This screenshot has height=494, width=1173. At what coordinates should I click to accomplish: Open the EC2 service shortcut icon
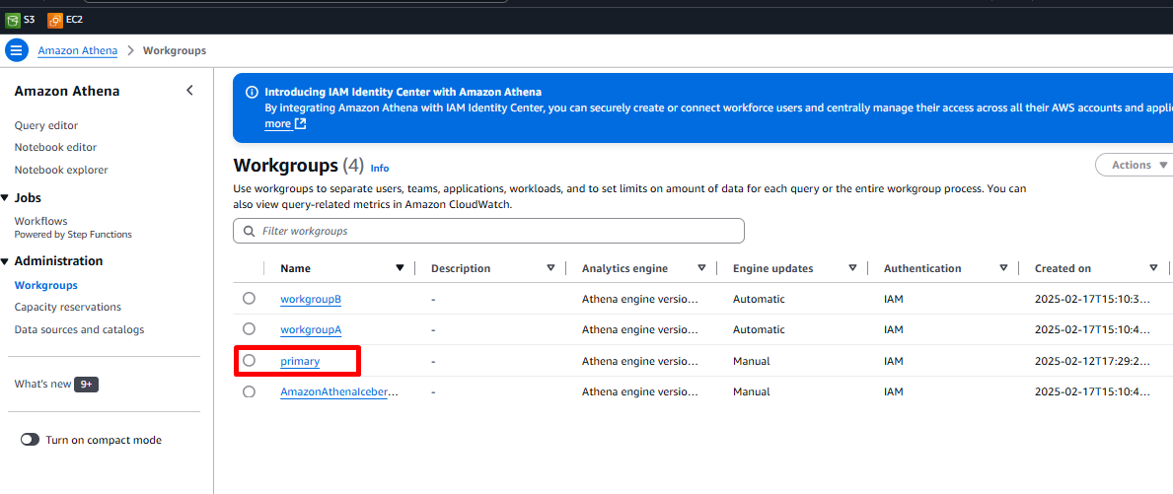(x=55, y=20)
